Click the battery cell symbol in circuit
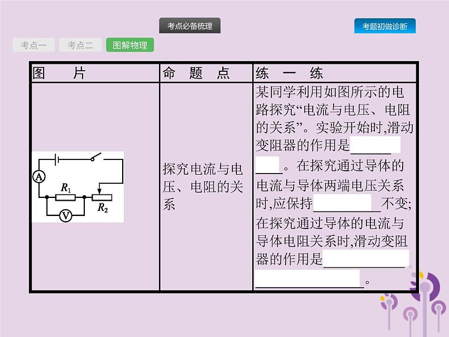449x337 pixels. coord(56,159)
